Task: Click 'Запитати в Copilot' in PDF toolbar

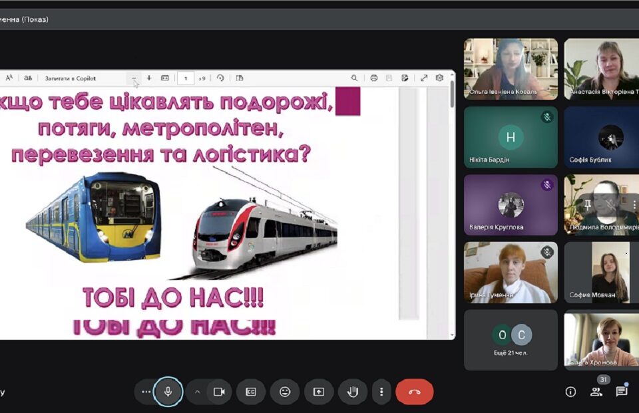Action: coord(70,78)
